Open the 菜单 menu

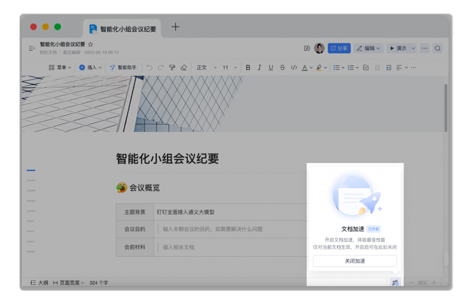pos(60,67)
